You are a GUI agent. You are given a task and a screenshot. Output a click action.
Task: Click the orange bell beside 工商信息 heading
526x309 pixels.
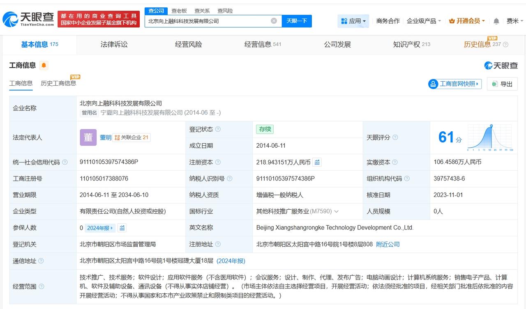pyautogui.click(x=44, y=65)
